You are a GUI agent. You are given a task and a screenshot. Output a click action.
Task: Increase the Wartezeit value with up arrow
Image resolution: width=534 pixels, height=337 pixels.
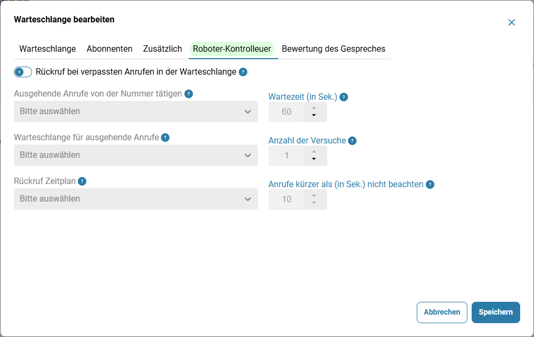[x=314, y=108]
